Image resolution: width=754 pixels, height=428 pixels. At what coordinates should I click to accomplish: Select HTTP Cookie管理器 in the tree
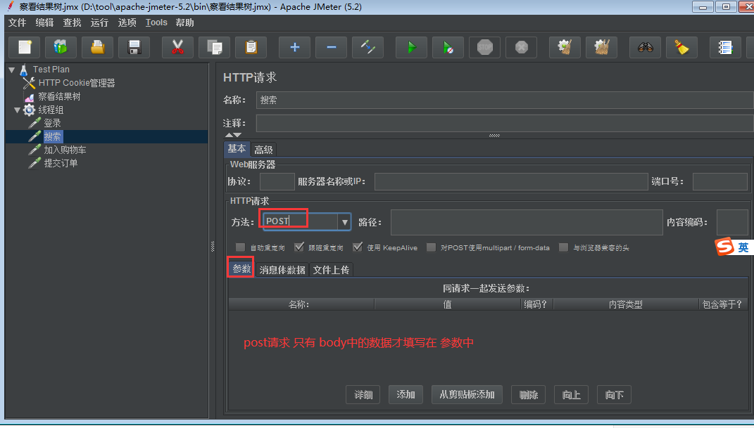(x=77, y=83)
